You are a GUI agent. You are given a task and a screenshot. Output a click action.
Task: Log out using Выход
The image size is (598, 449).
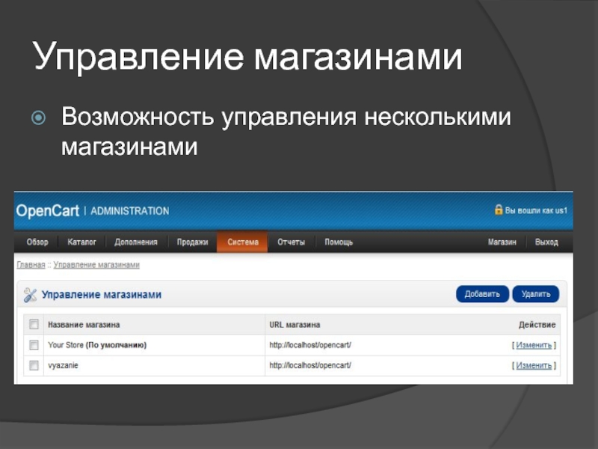pos(546,242)
